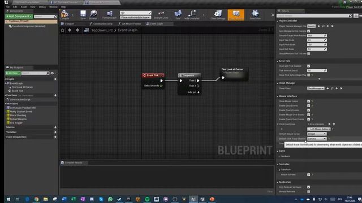Viewport: 362px width, 203px height.
Task: Add a new event dispatcher with plus icon
Action: pos(55,137)
